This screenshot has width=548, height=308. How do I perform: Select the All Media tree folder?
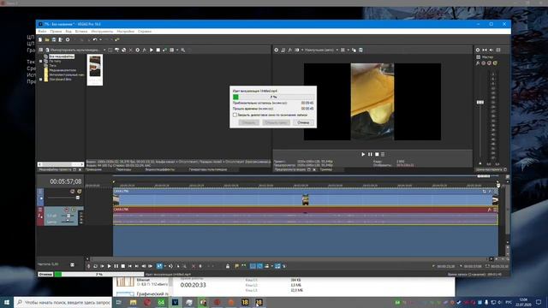[x=61, y=56]
